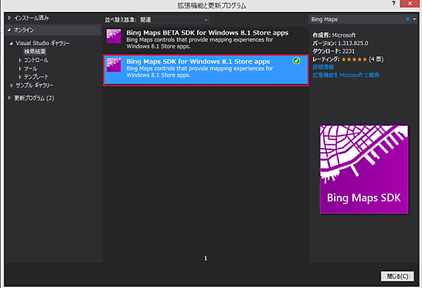Collapse the Visual Studio ギャラリー node

[11, 44]
